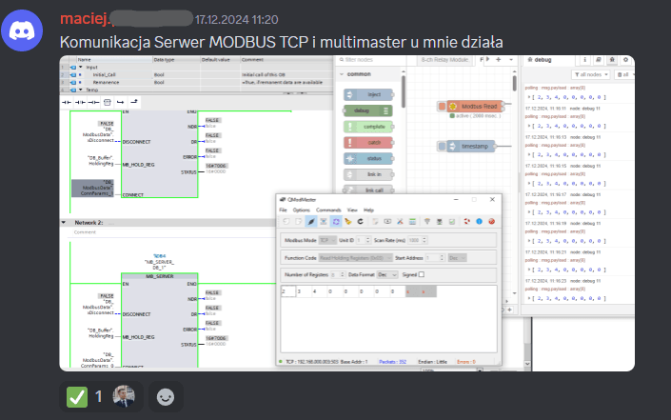Open the Commands menu in QModMaster
671x420 pixels.
tap(328, 209)
